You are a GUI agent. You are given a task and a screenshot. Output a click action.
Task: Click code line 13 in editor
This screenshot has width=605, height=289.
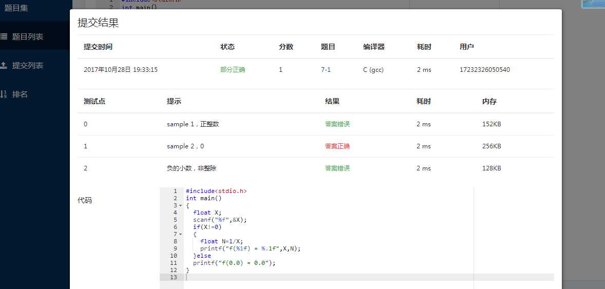[369, 277]
